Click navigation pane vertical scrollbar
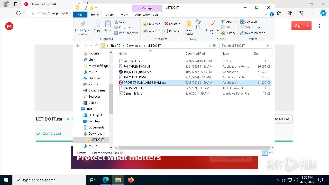The image size is (329, 185). pyautogui.click(x=111, y=99)
